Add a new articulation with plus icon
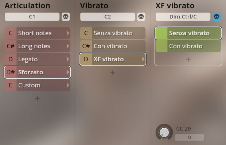This screenshot has width=226, height=145. (x=37, y=98)
